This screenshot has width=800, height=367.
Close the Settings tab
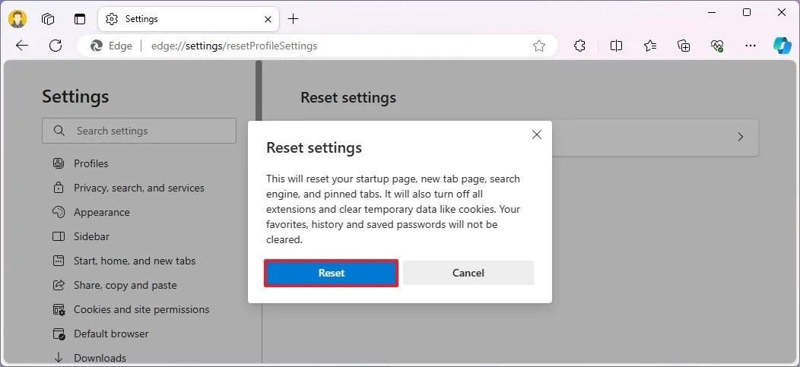268,19
